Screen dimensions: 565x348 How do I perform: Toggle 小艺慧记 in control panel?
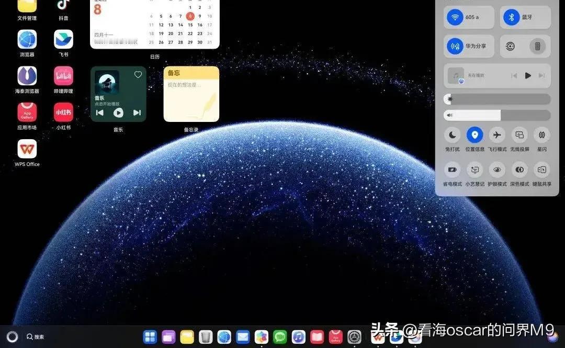click(x=475, y=170)
